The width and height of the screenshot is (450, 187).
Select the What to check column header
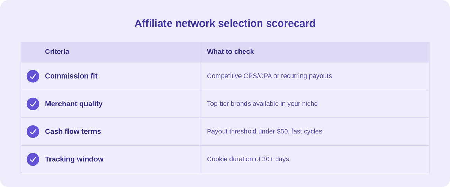pos(230,52)
